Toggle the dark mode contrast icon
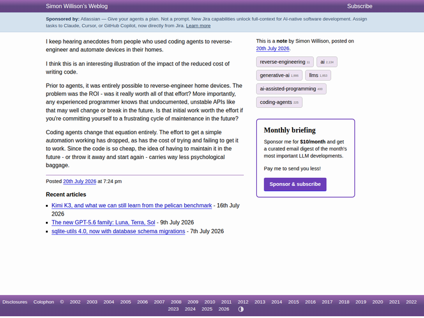 241,309
